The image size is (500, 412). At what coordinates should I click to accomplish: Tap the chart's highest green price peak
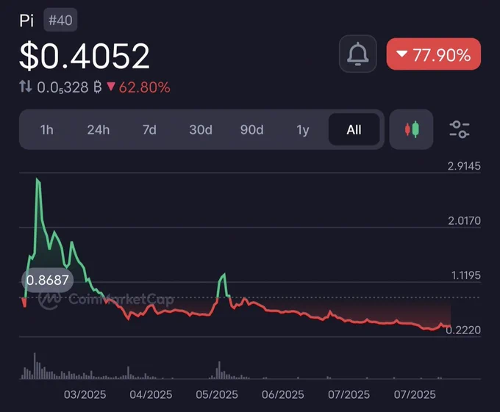point(37,180)
